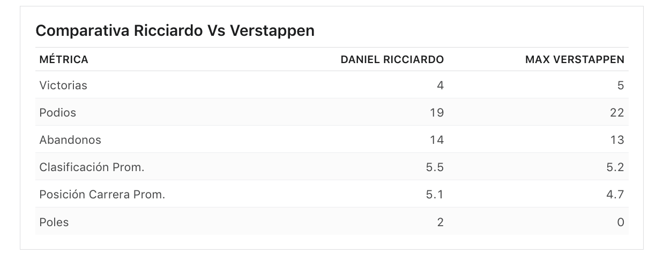Select the Victorias row label

(x=63, y=85)
